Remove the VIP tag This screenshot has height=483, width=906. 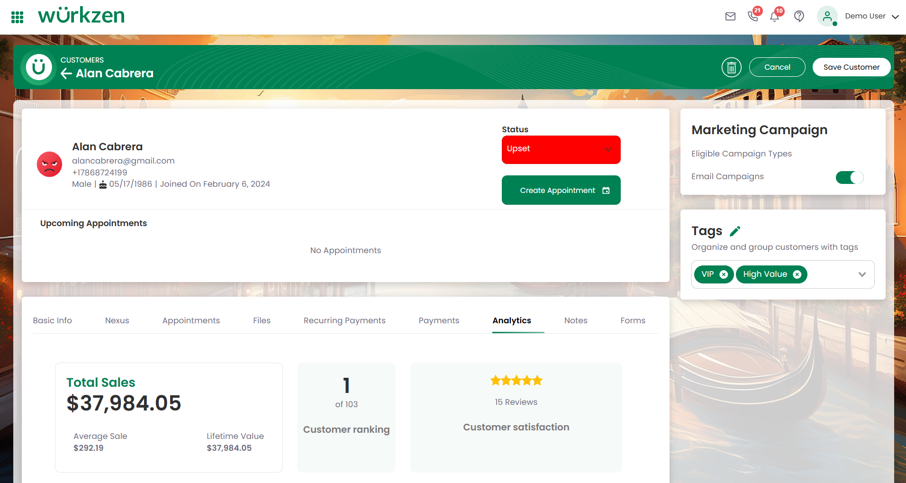724,274
